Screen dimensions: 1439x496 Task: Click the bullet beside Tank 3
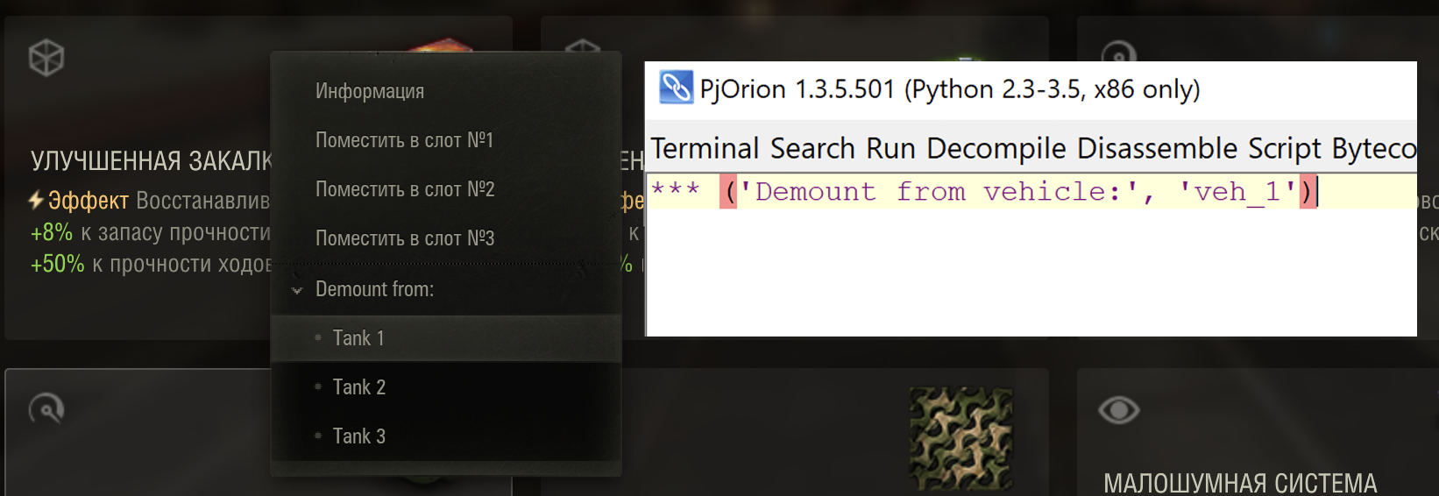pyautogui.click(x=318, y=436)
